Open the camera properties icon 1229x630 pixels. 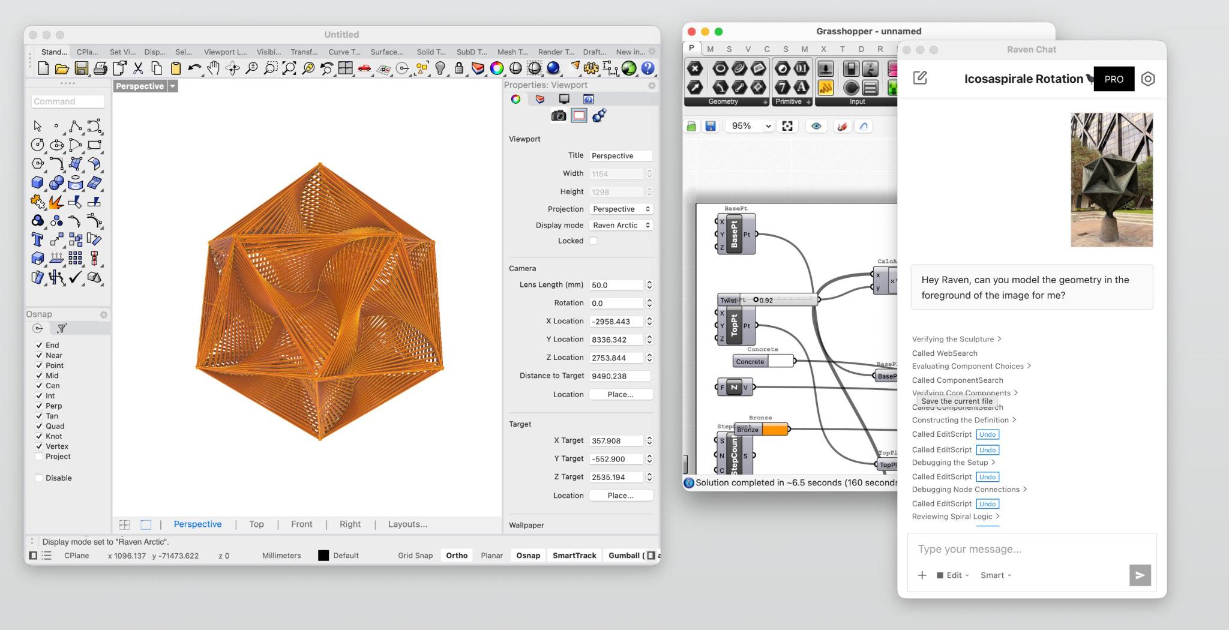pos(559,116)
